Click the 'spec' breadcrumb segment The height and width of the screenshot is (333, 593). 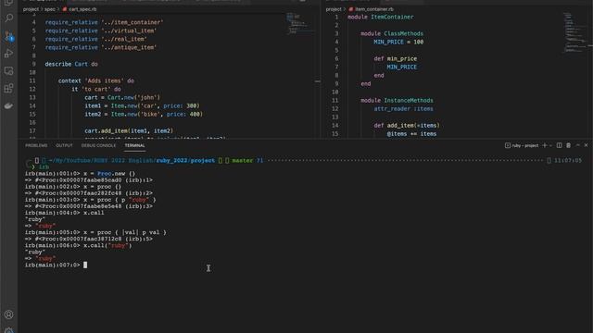(49, 9)
